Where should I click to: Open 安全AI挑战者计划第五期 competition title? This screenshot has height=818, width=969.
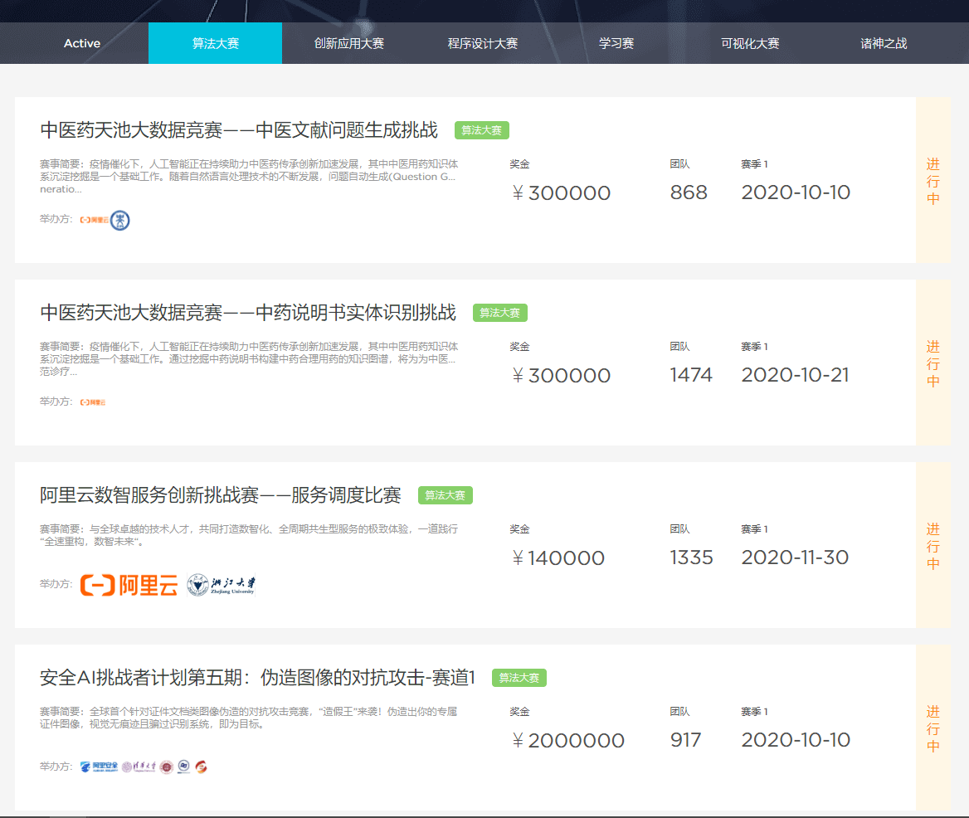[258, 678]
